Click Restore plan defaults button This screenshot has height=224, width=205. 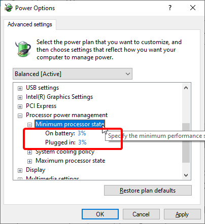tap(148, 191)
